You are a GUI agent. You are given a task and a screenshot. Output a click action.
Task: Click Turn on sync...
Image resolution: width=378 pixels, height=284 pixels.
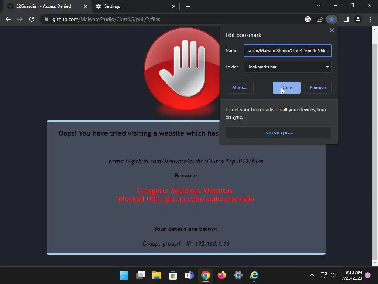coord(278,132)
